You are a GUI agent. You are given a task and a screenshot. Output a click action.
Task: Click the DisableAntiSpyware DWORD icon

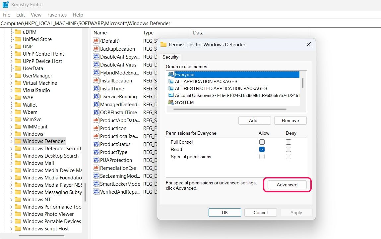pyautogui.click(x=96, y=57)
